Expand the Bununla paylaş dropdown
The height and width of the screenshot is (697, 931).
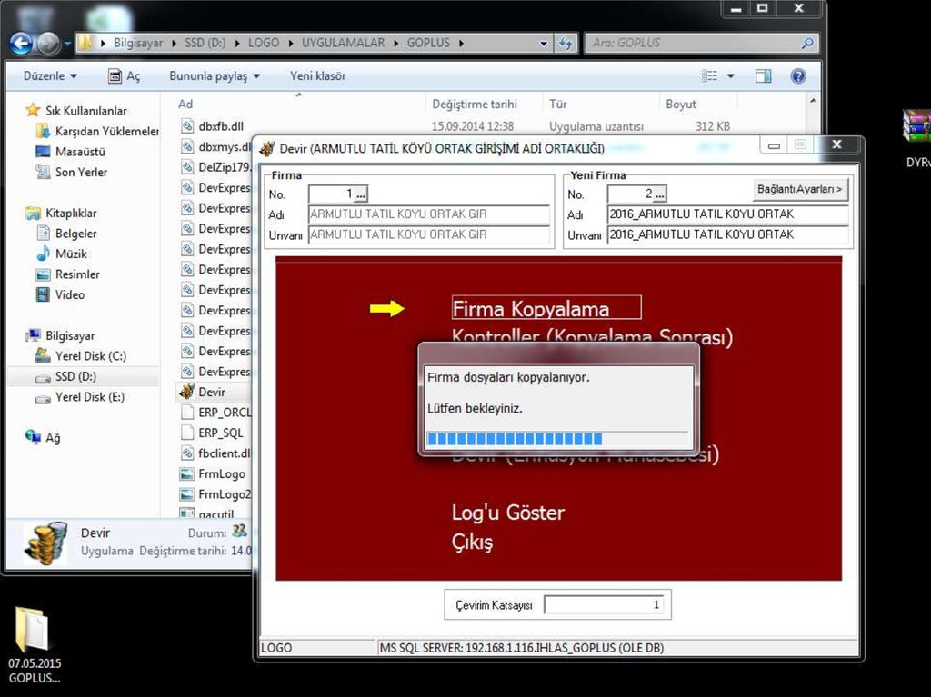coord(215,76)
